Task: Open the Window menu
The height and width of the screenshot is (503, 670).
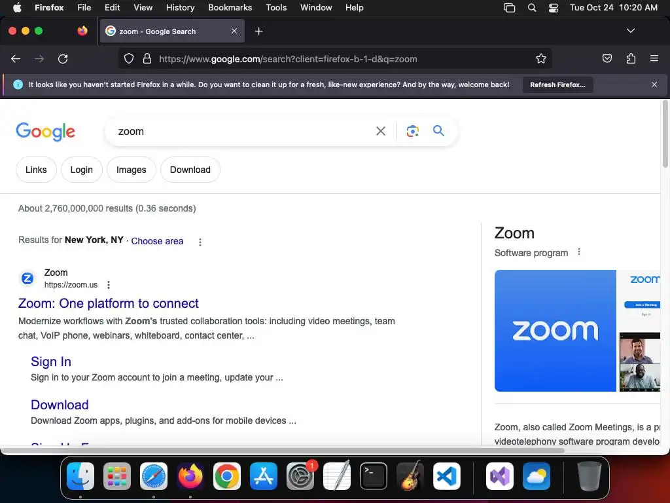Action: click(x=316, y=8)
